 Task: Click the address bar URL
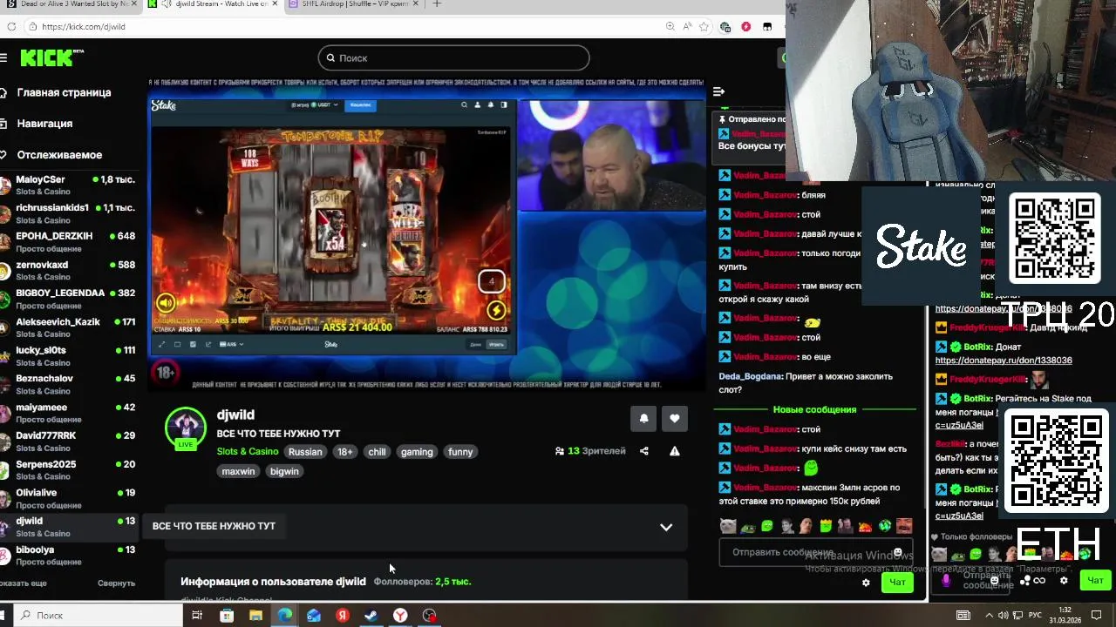pyautogui.click(x=84, y=27)
